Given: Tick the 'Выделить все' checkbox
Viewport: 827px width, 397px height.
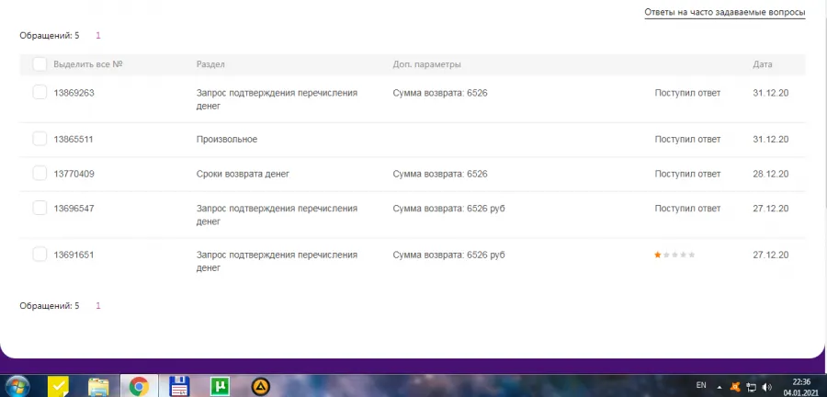Looking at the screenshot, I should 40,64.
